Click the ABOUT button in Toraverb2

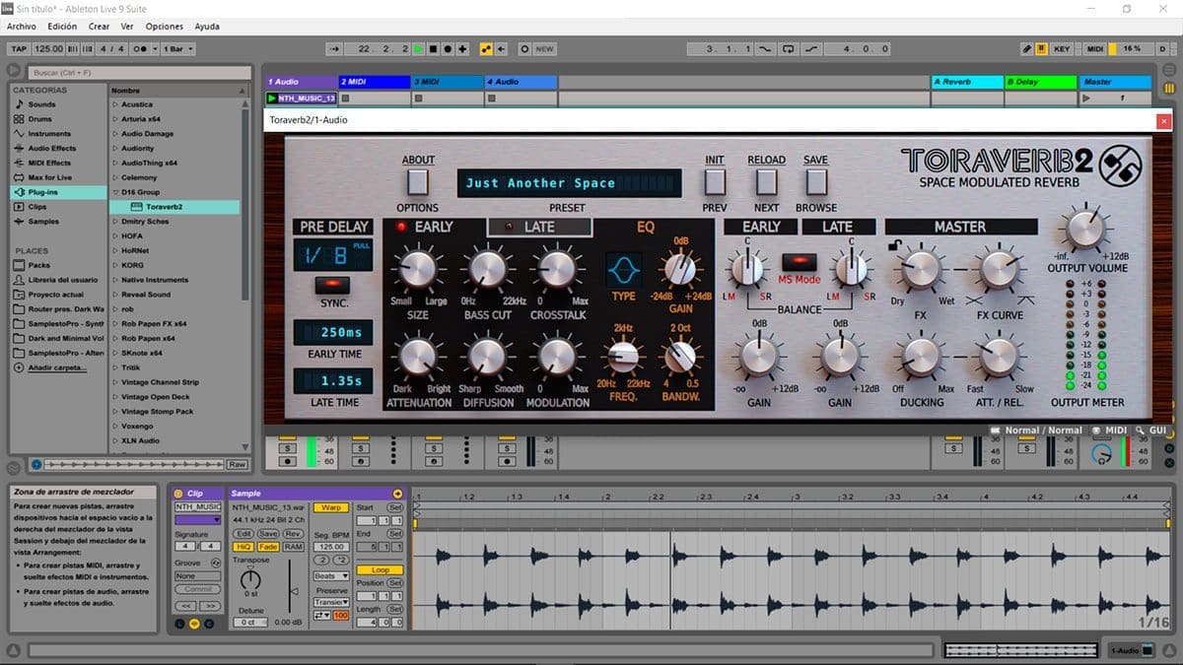[x=418, y=181]
